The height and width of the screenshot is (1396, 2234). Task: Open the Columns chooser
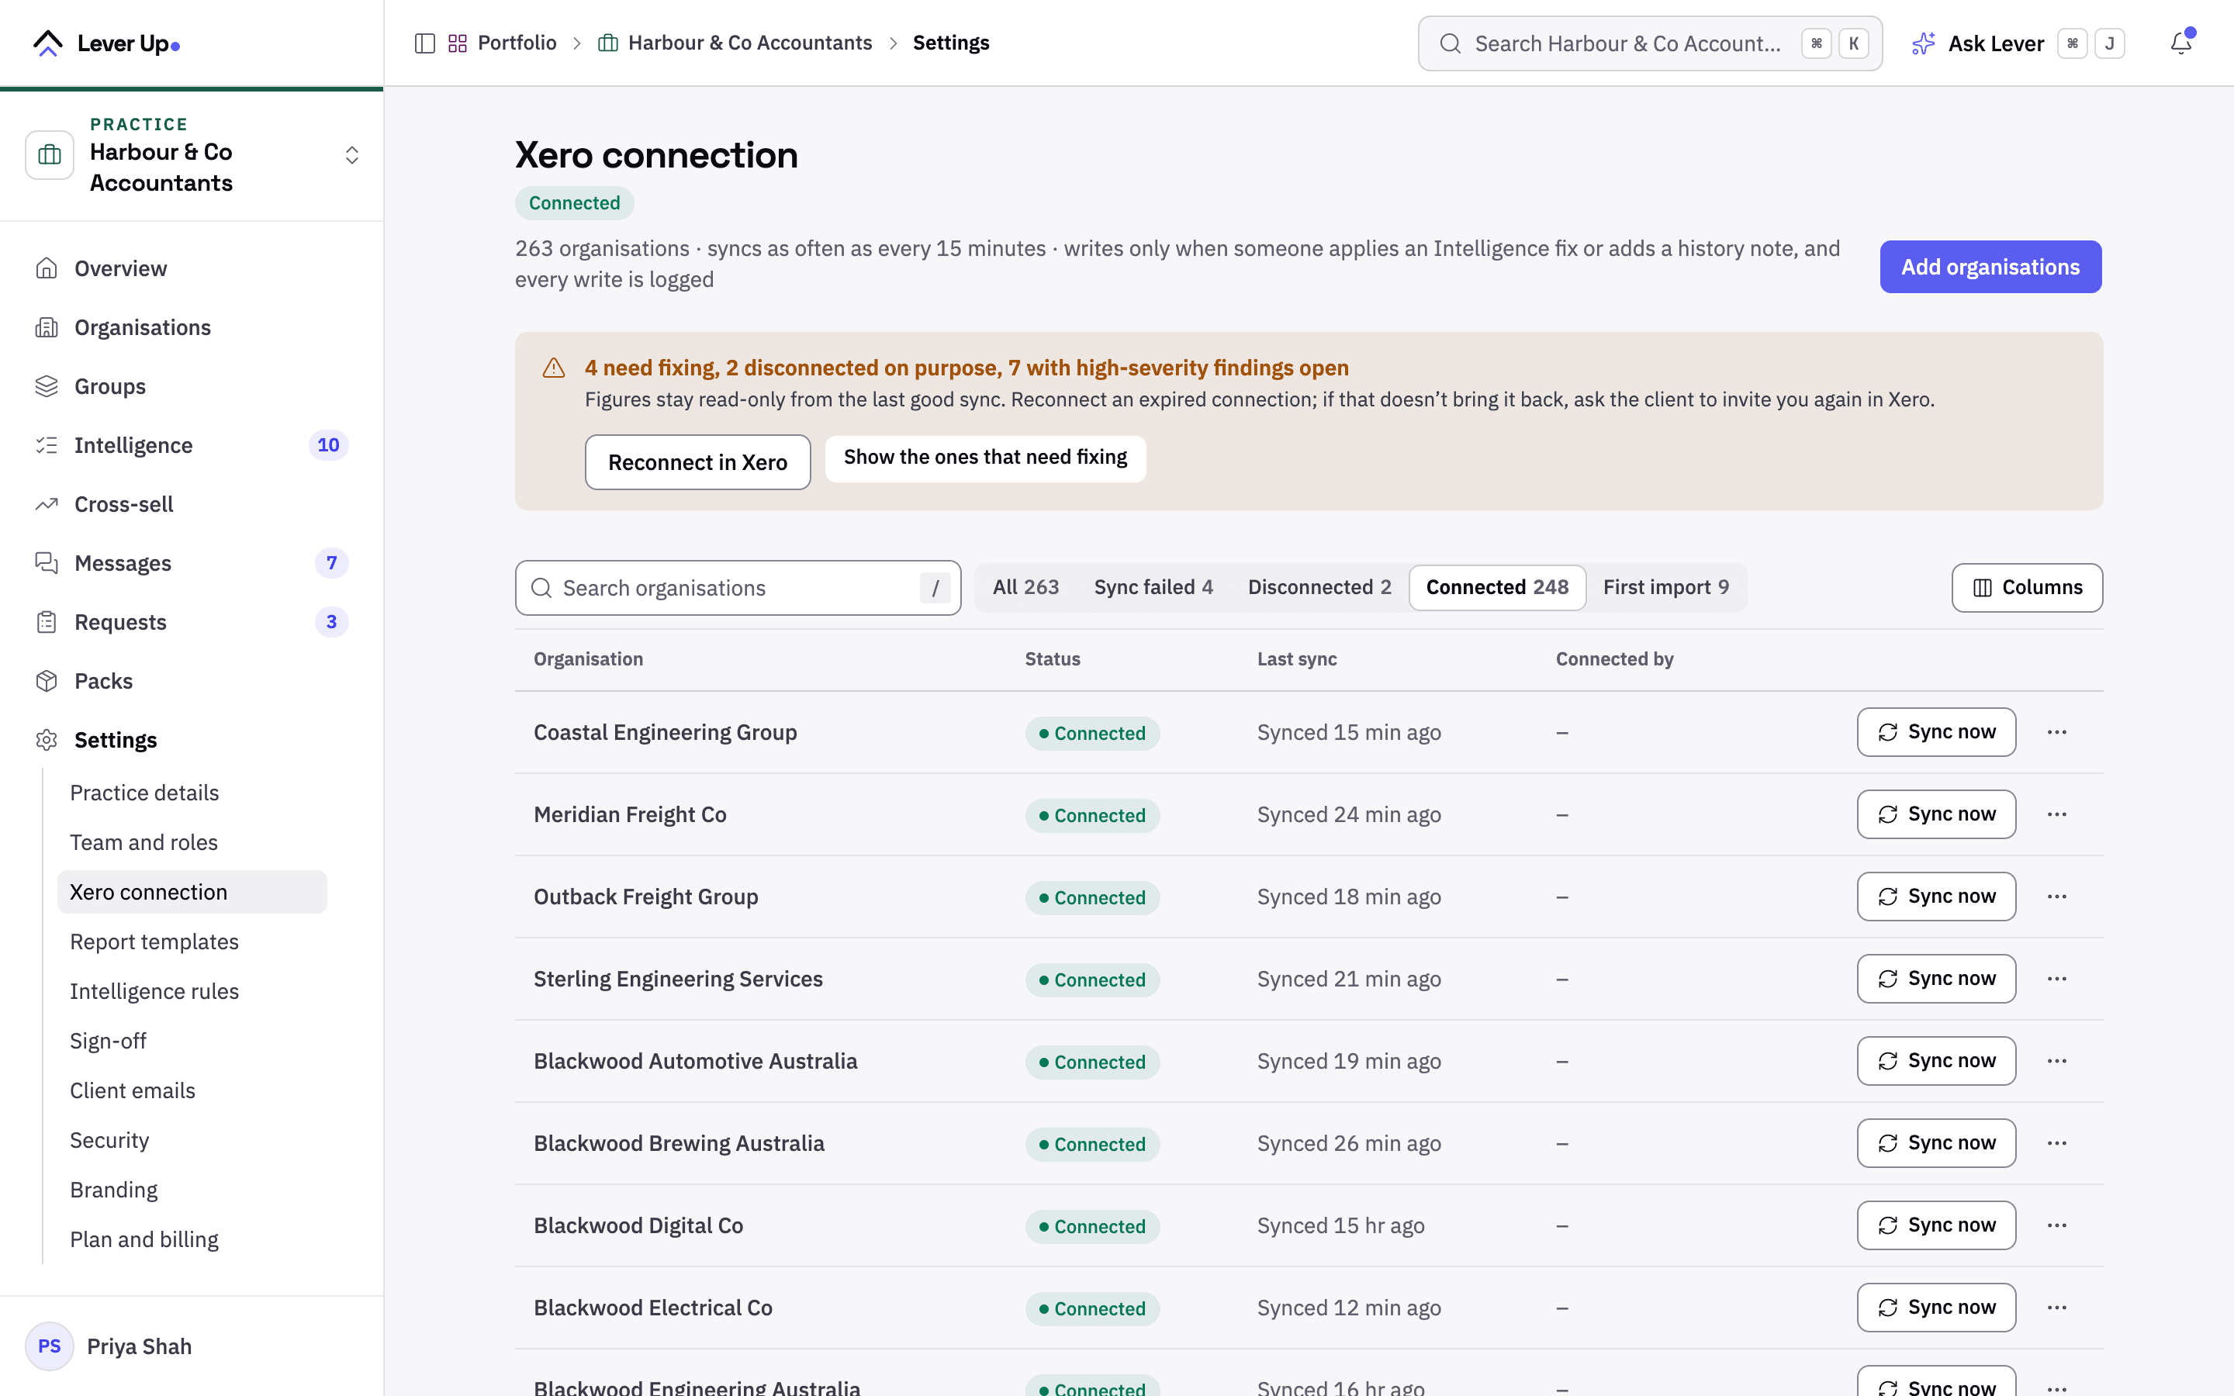[2026, 587]
